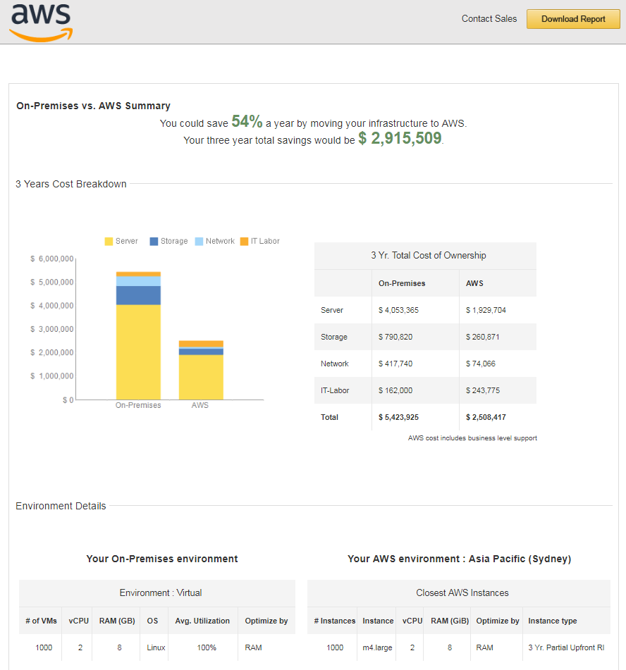Click the Network row label in cost table
Viewport: 626px width, 670px height.
(334, 364)
